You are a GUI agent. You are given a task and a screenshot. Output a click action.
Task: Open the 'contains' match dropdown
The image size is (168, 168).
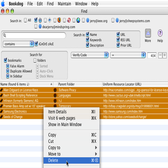(18, 44)
